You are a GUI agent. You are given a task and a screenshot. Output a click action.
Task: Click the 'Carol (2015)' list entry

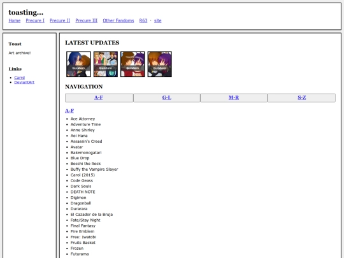[83, 175]
